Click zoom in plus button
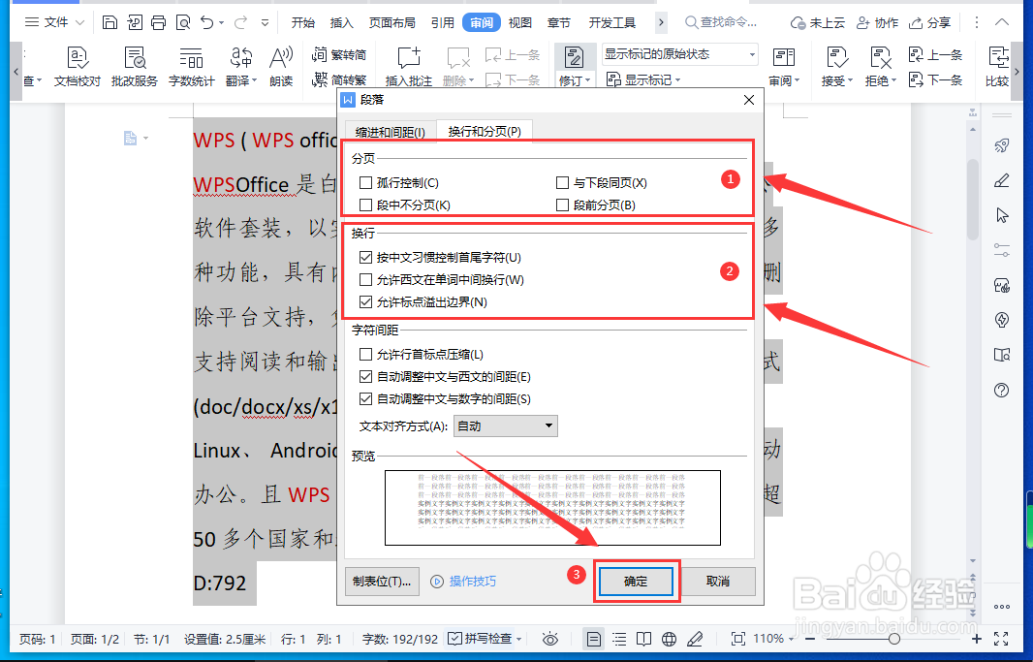This screenshot has width=1033, height=662. 977,639
